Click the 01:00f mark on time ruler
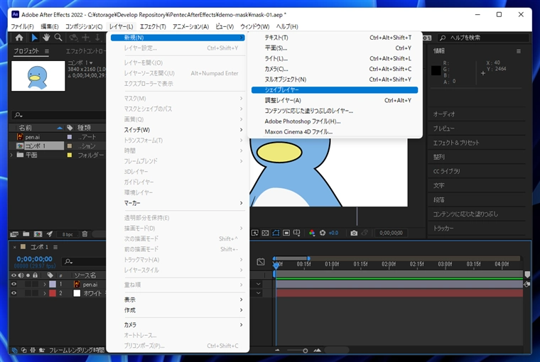 332,264
